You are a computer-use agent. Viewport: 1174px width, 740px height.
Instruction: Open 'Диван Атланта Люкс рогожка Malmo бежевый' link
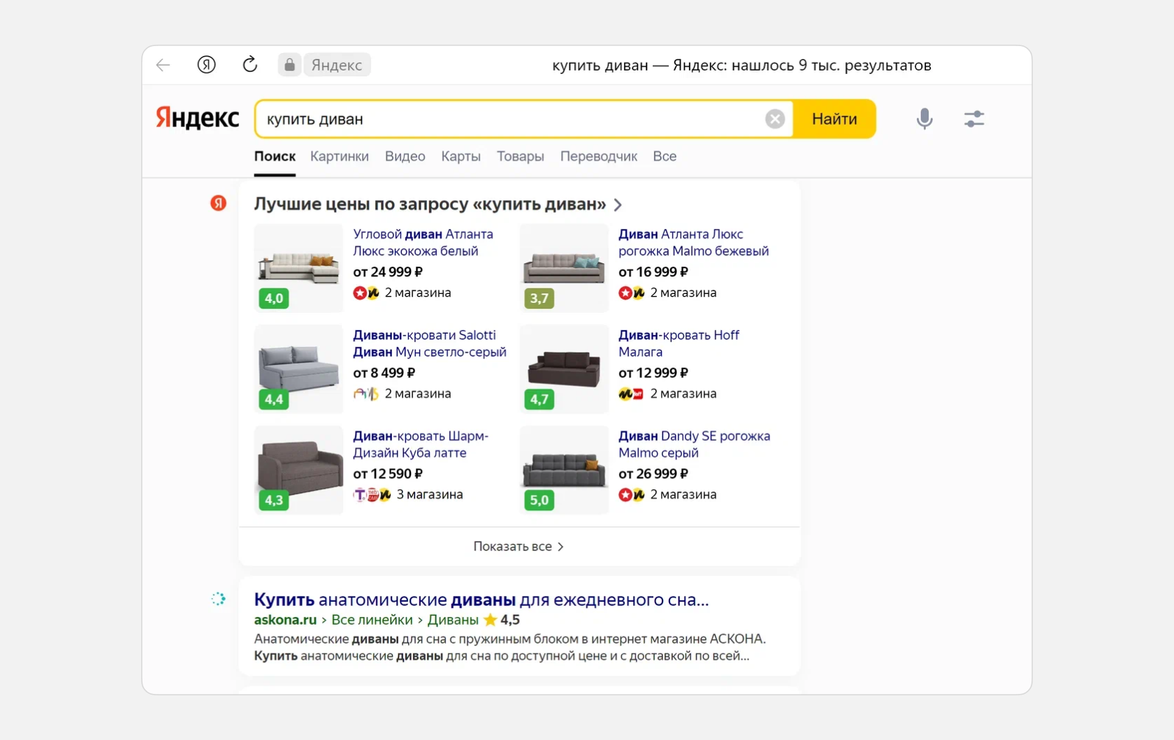pos(693,242)
